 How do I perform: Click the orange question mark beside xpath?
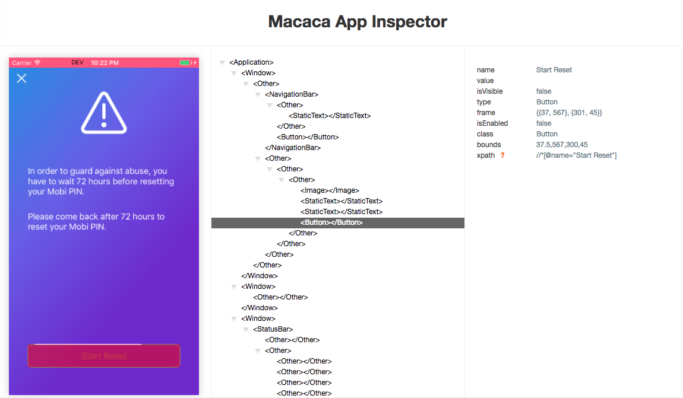tap(502, 155)
